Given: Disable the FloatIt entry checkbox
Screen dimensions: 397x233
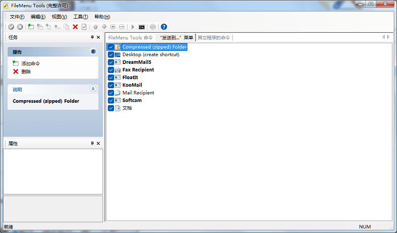Looking at the screenshot, I should coord(111,77).
